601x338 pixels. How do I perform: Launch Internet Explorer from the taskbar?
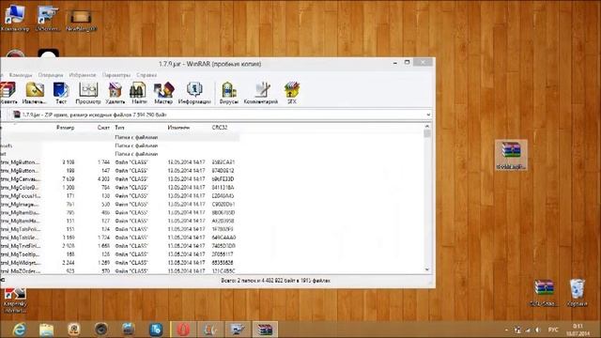click(x=19, y=330)
